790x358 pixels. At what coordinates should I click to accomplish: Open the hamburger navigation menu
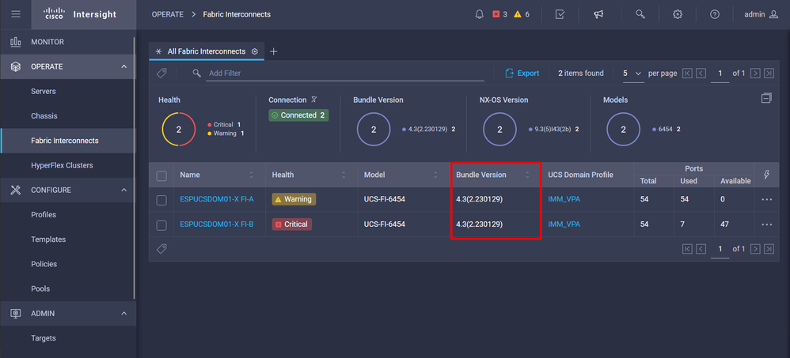click(x=16, y=14)
